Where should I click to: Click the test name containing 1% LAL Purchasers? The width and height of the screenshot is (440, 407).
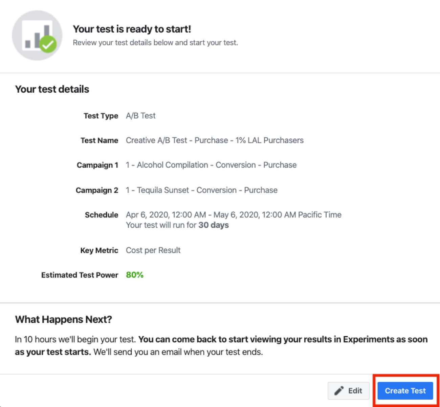214,140
